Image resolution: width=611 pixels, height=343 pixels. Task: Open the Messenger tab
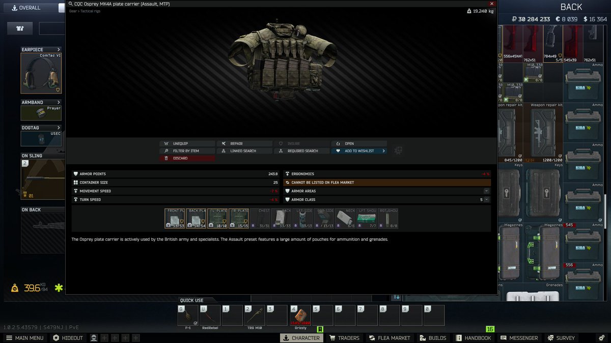pyautogui.click(x=519, y=338)
